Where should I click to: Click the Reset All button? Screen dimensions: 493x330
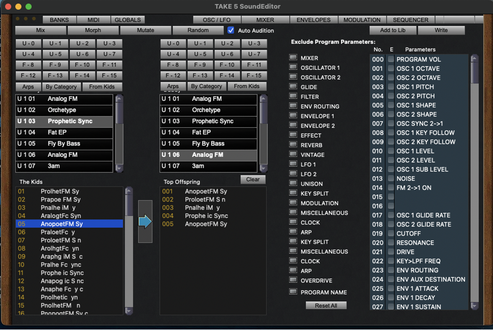pos(326,306)
